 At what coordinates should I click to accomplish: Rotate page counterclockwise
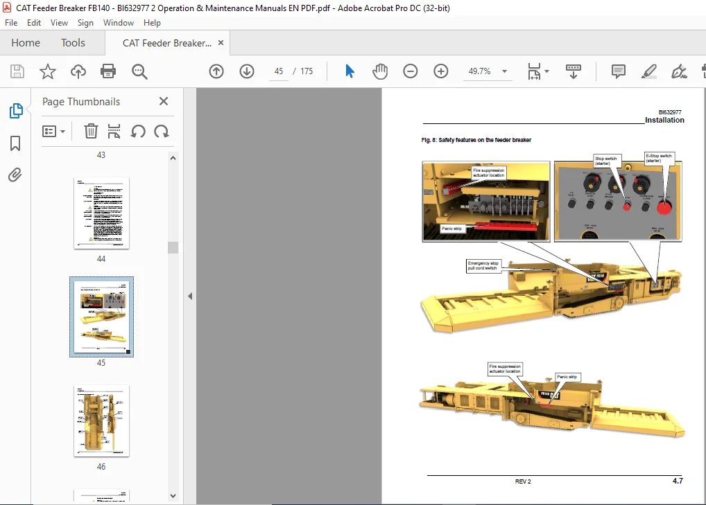click(x=138, y=132)
